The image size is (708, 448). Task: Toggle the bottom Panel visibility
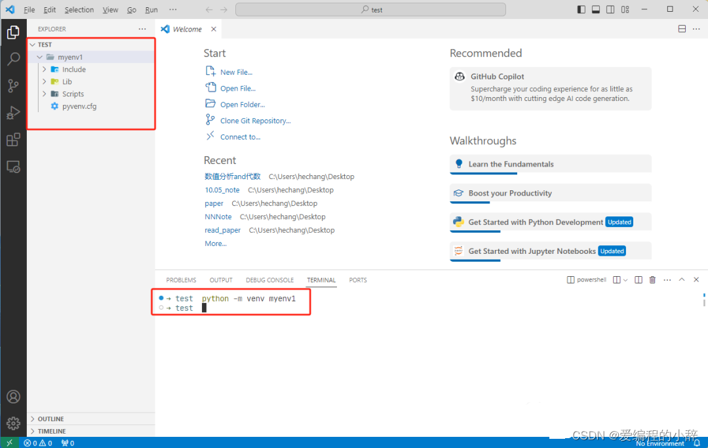pyautogui.click(x=596, y=9)
